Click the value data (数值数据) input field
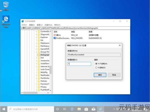Screen dimensions: 150x112 (79, 64)
